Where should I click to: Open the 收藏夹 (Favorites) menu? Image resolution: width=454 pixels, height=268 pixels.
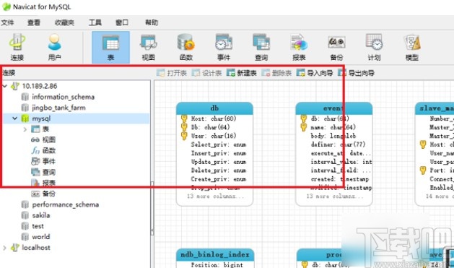coord(64,22)
